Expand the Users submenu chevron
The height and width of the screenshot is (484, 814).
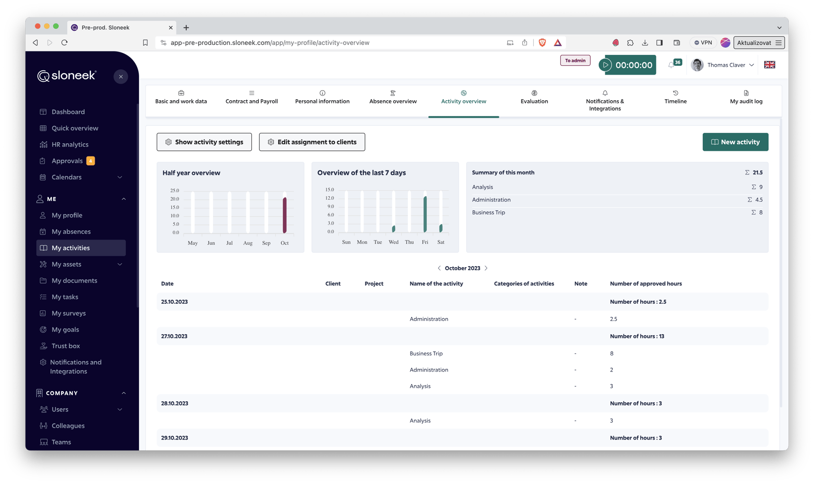click(x=120, y=409)
